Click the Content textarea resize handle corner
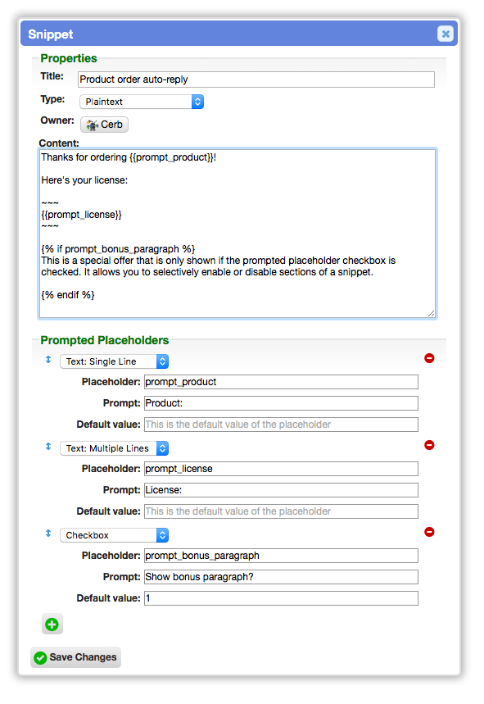The height and width of the screenshot is (704, 484). 431,313
